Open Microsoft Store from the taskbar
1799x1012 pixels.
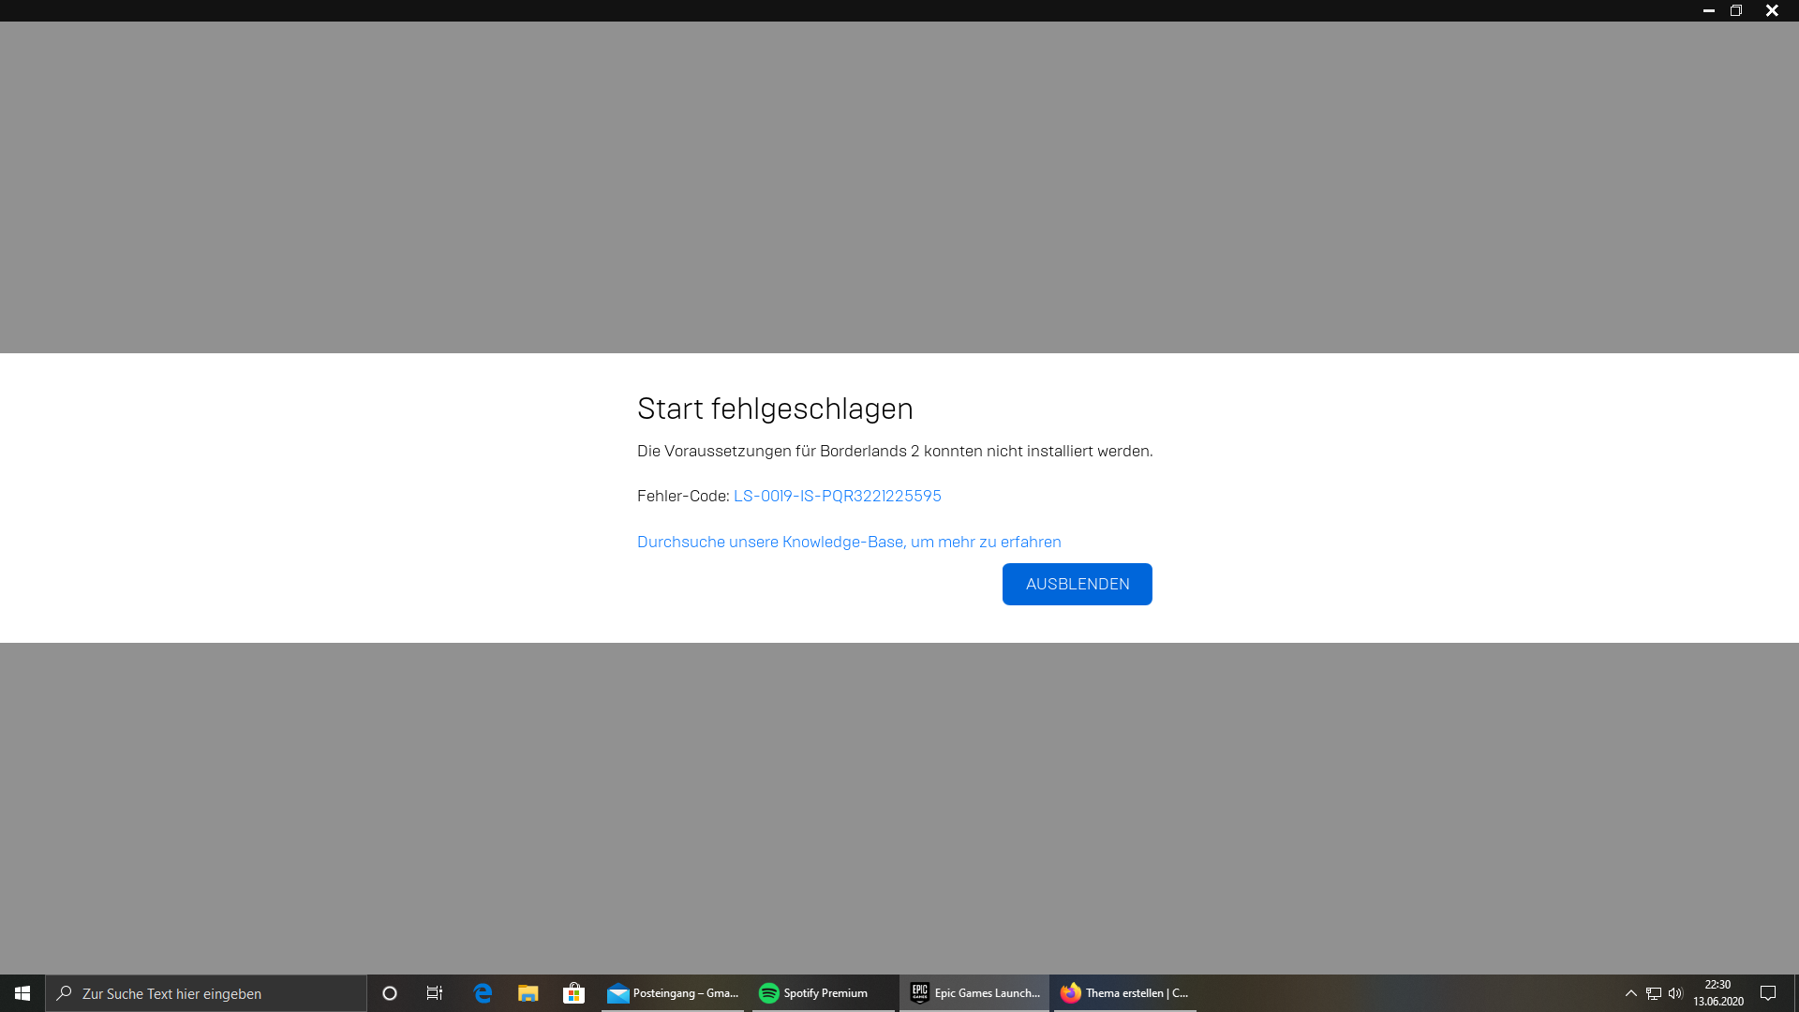pyautogui.click(x=573, y=993)
